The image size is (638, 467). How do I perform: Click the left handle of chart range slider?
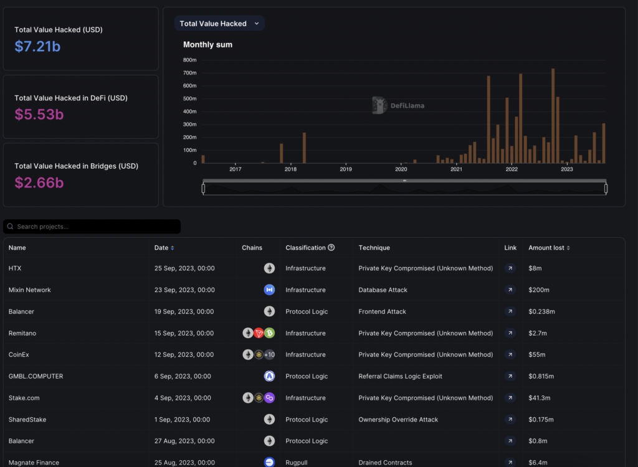pyautogui.click(x=204, y=188)
